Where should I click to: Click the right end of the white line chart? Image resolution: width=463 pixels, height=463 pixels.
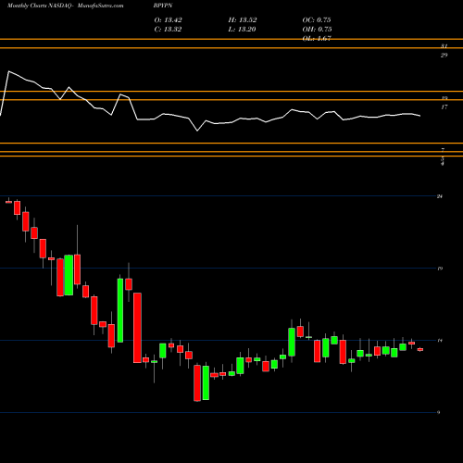[419, 116]
